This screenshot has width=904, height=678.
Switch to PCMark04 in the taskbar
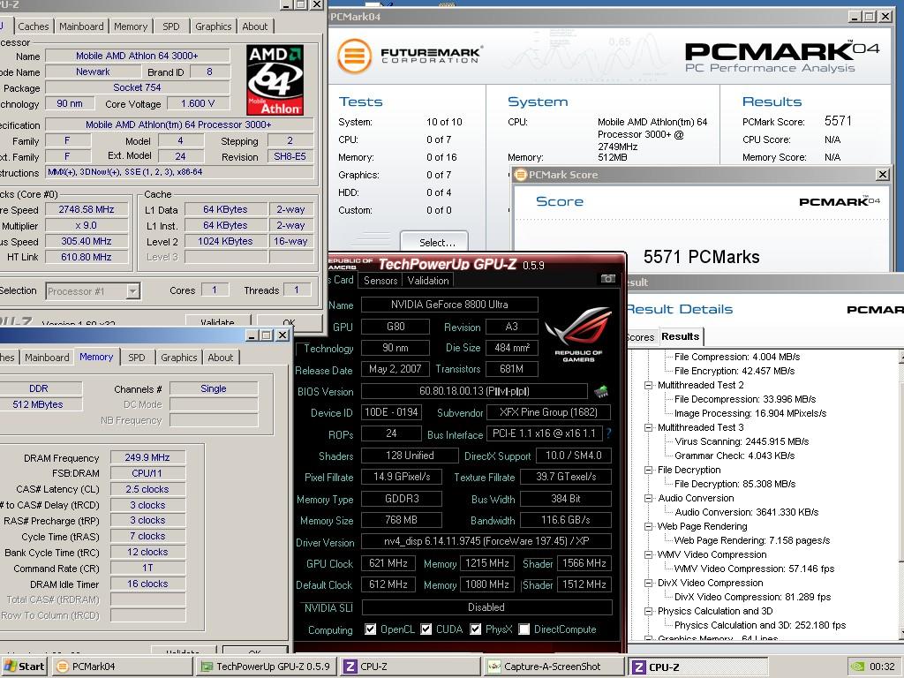123,667
